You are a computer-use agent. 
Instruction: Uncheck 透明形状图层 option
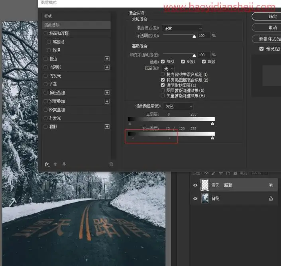(x=163, y=85)
